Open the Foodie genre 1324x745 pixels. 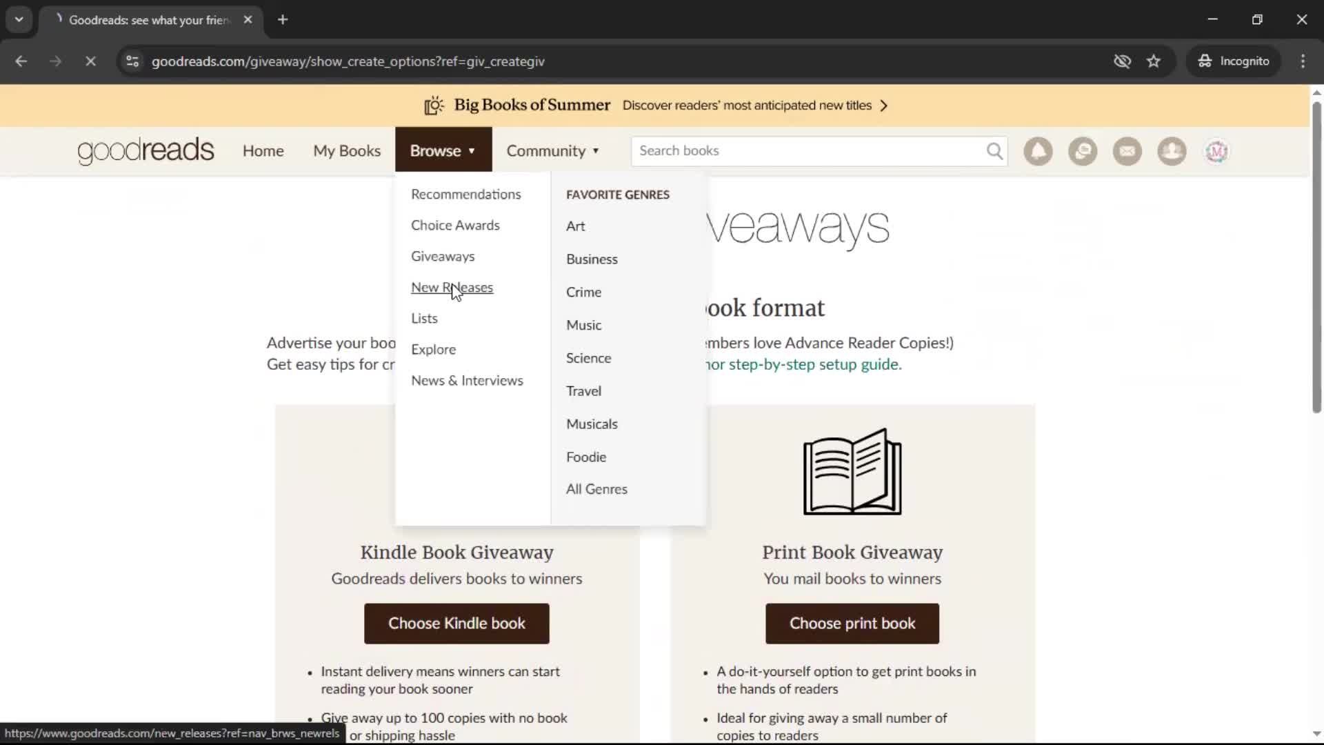pyautogui.click(x=586, y=457)
